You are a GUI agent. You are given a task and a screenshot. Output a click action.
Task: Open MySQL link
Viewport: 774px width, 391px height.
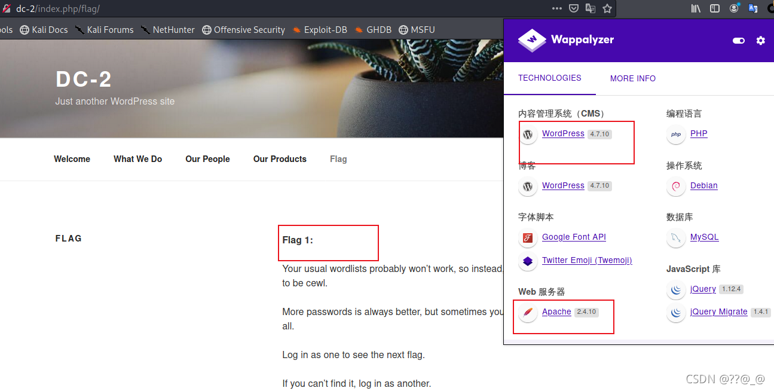(705, 237)
